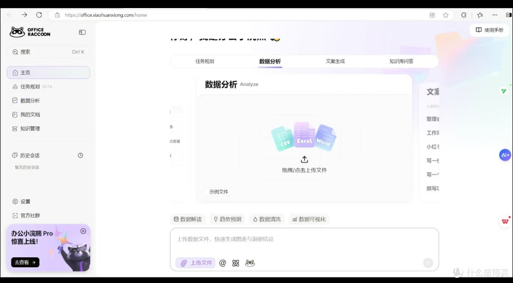
Task: Choose the 数据清洗 quick prompt
Action: tap(267, 219)
